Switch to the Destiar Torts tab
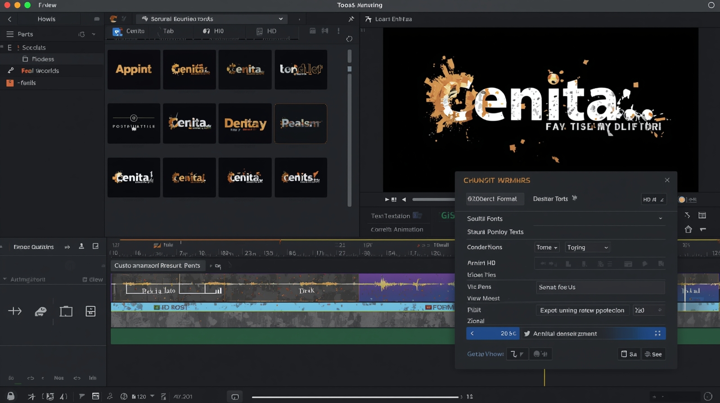The image size is (720, 403). tap(550, 199)
